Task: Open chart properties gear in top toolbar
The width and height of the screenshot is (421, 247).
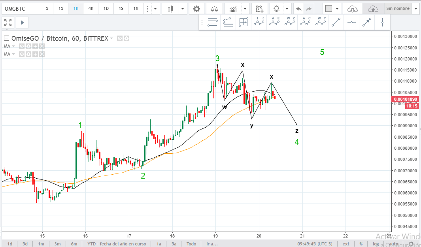Action: (196, 9)
